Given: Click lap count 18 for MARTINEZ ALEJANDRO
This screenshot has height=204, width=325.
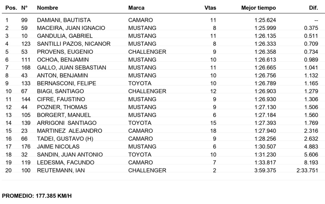Looking at the screenshot, I should pyautogui.click(x=213, y=131).
